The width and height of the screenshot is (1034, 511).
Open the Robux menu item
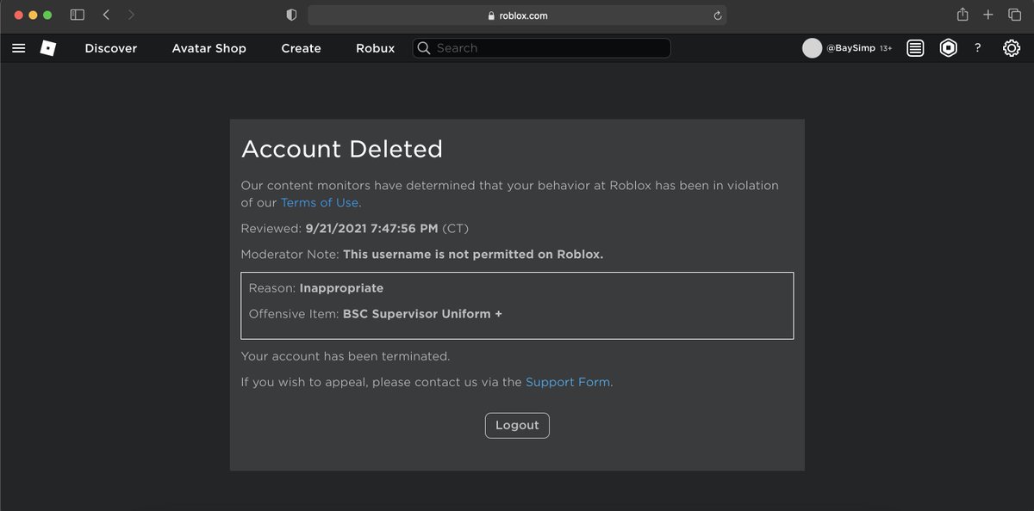pyautogui.click(x=376, y=48)
